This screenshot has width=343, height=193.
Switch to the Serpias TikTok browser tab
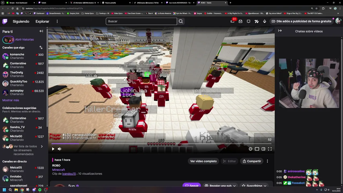click(148, 3)
